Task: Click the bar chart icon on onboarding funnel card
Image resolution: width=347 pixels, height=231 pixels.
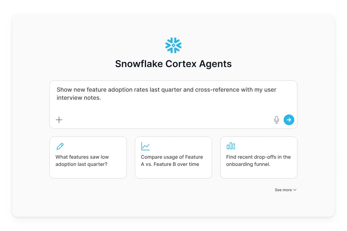Action: tap(231, 146)
